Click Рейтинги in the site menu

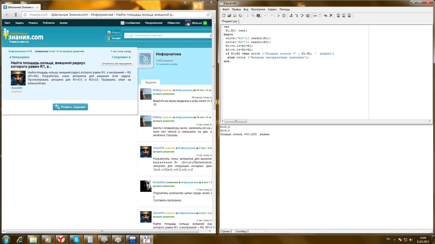coord(49,23)
